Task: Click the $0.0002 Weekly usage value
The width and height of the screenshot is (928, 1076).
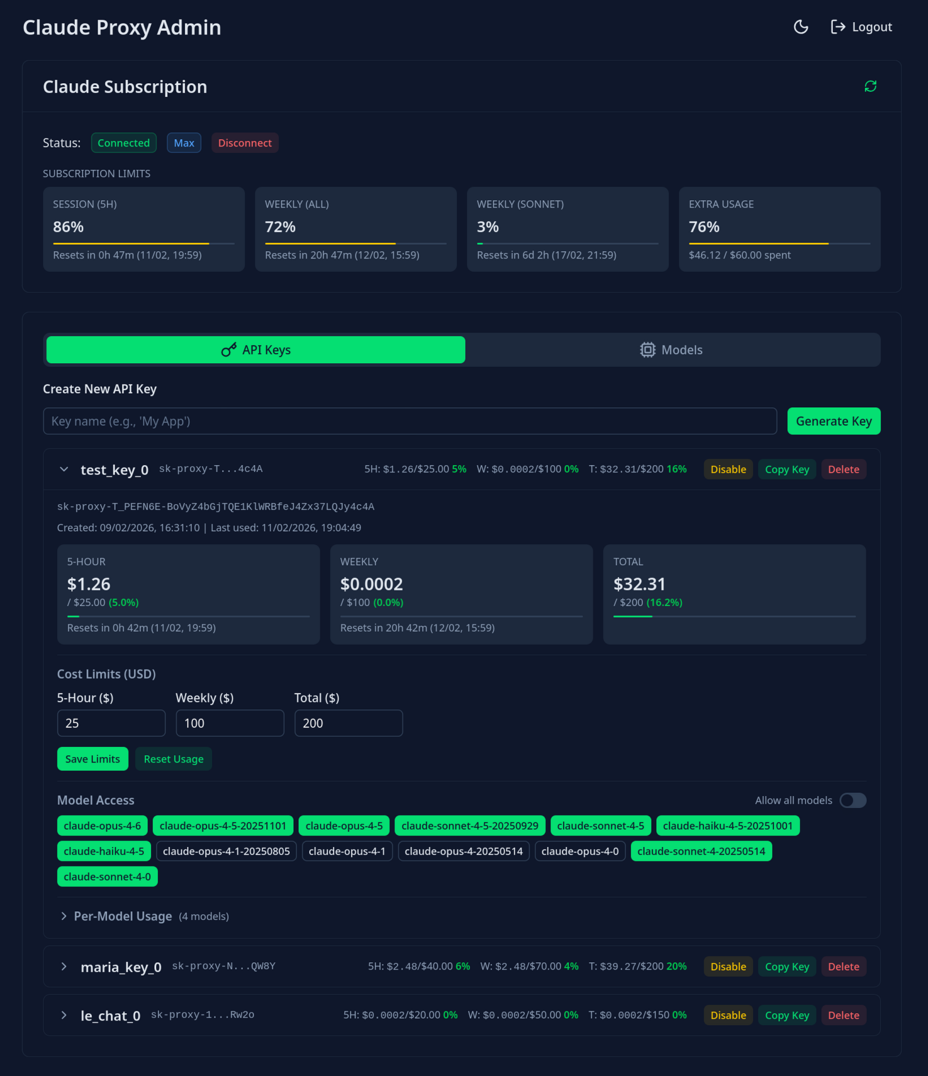Action: pyautogui.click(x=371, y=583)
